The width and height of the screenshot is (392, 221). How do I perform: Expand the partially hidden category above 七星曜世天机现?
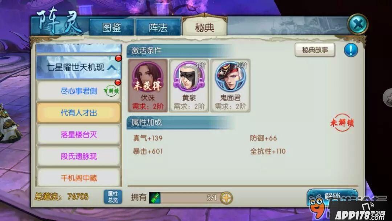[79, 48]
